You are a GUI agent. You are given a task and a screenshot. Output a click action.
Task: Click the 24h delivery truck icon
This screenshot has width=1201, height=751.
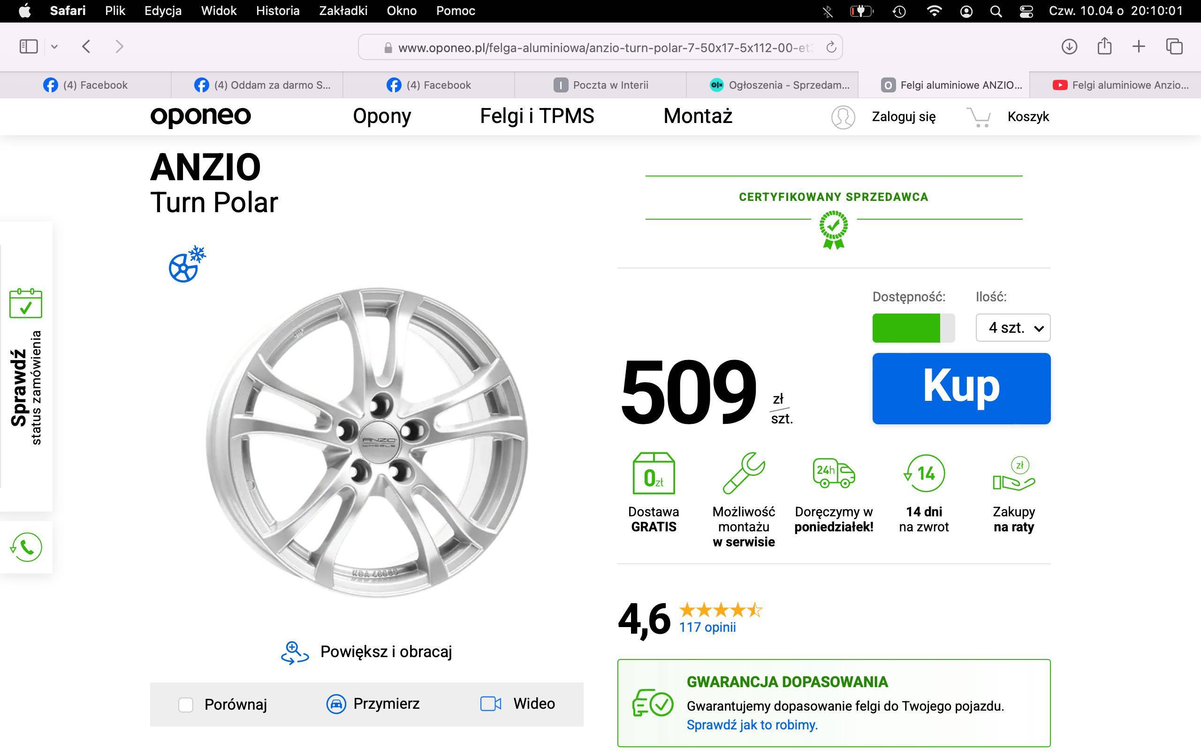point(834,473)
